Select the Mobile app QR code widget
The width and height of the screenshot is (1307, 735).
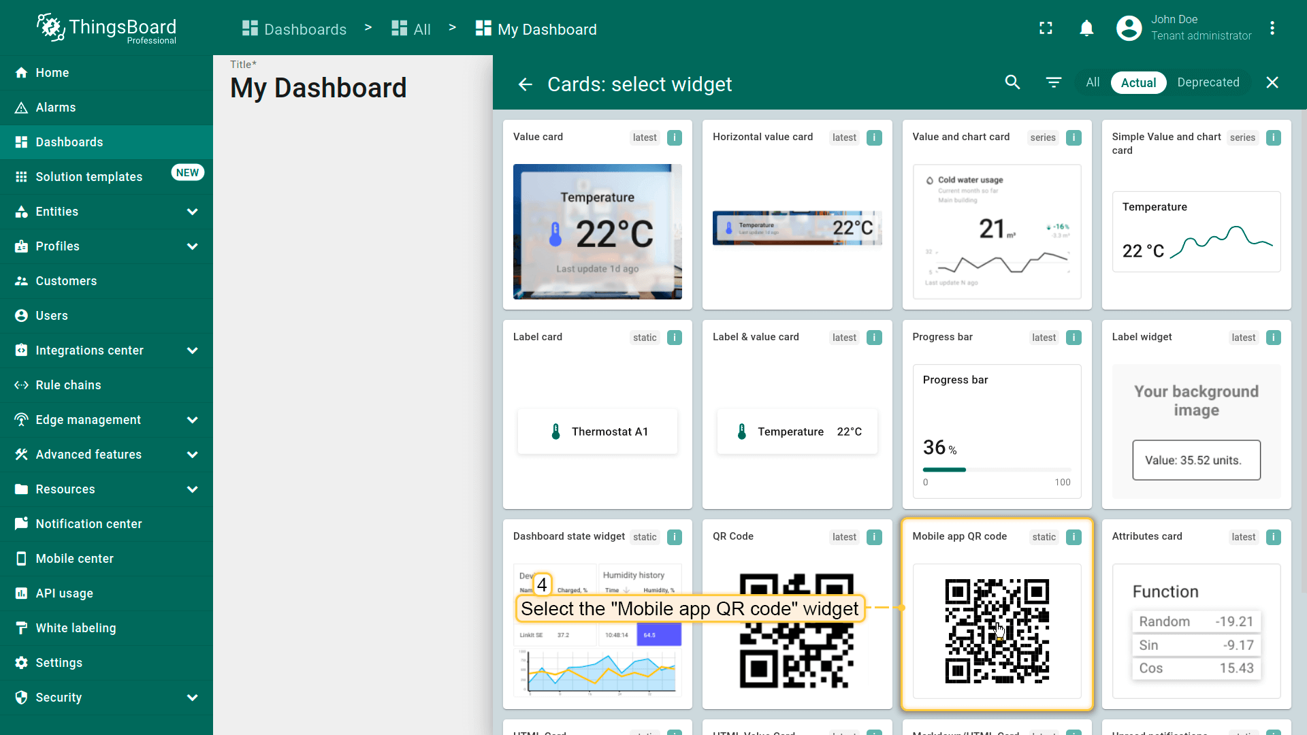(997, 630)
